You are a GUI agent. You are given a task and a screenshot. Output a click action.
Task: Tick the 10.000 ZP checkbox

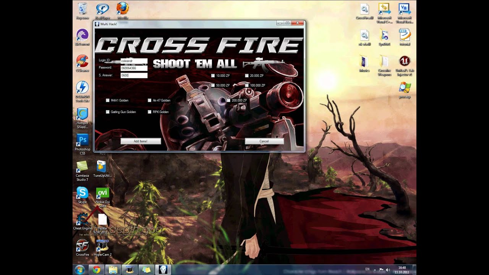pos(213,76)
